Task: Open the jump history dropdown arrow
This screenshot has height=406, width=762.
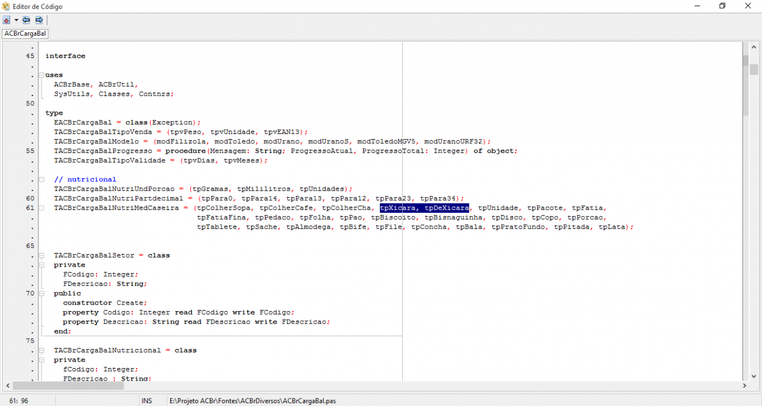Action: (16, 20)
